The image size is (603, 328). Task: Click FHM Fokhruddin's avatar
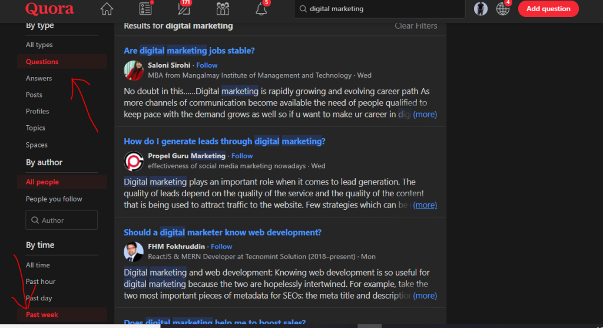(x=134, y=252)
